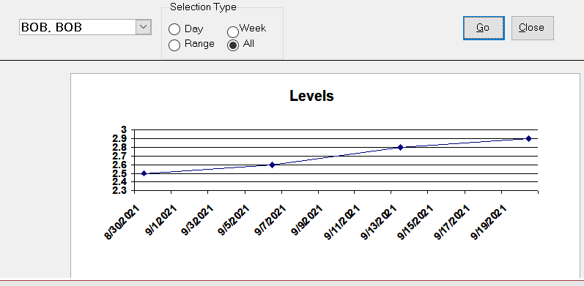The height and width of the screenshot is (286, 584).
Task: Click the 9/11/2021 axis label
Action: click(342, 222)
